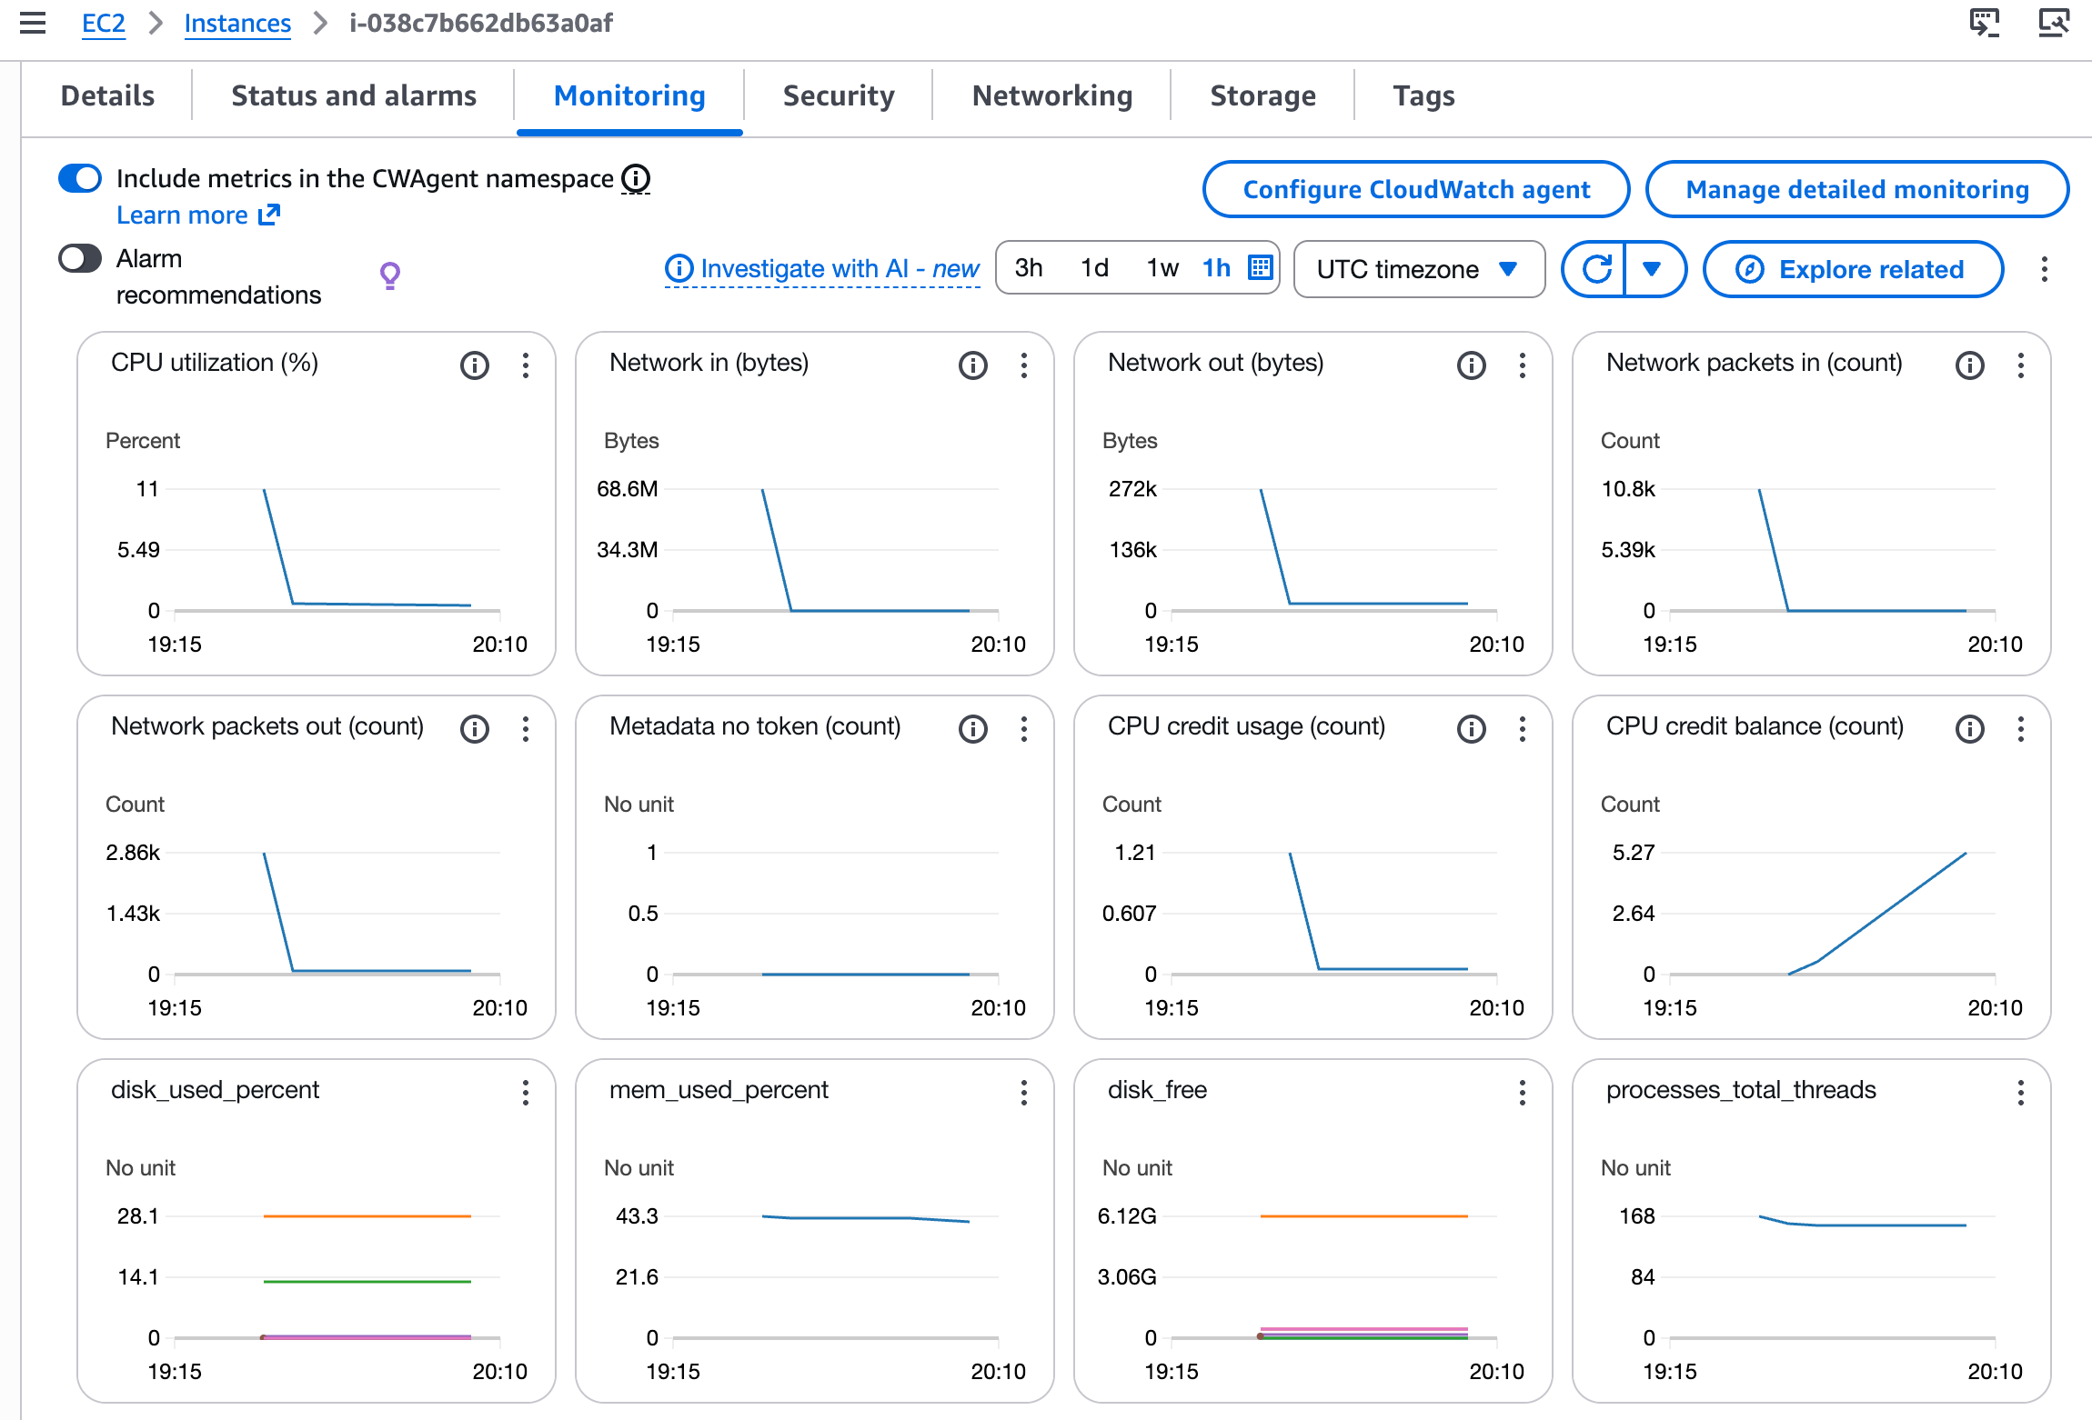Disable the CWAgent namespace metrics toggle
Viewport: 2092px width, 1420px height.
[79, 178]
